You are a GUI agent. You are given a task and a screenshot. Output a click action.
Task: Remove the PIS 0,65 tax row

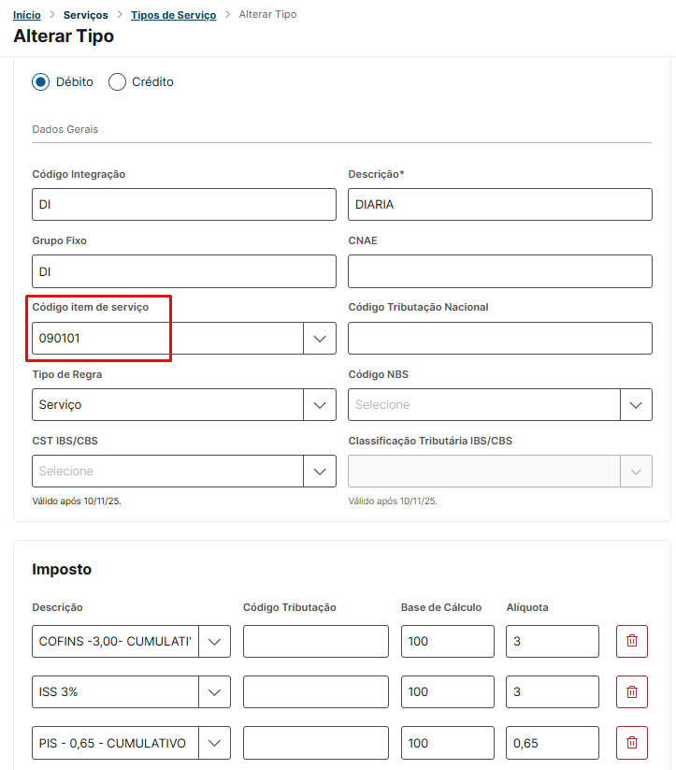631,743
